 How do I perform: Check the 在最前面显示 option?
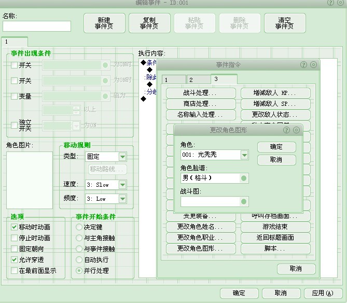click(14, 270)
